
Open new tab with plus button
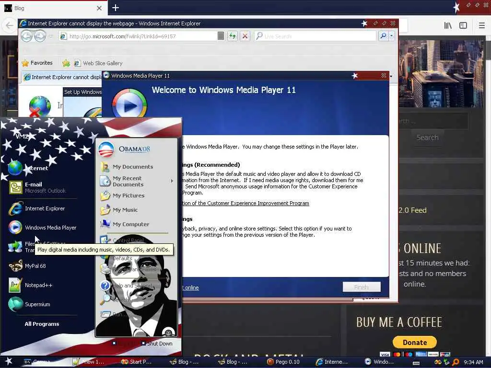(116, 8)
